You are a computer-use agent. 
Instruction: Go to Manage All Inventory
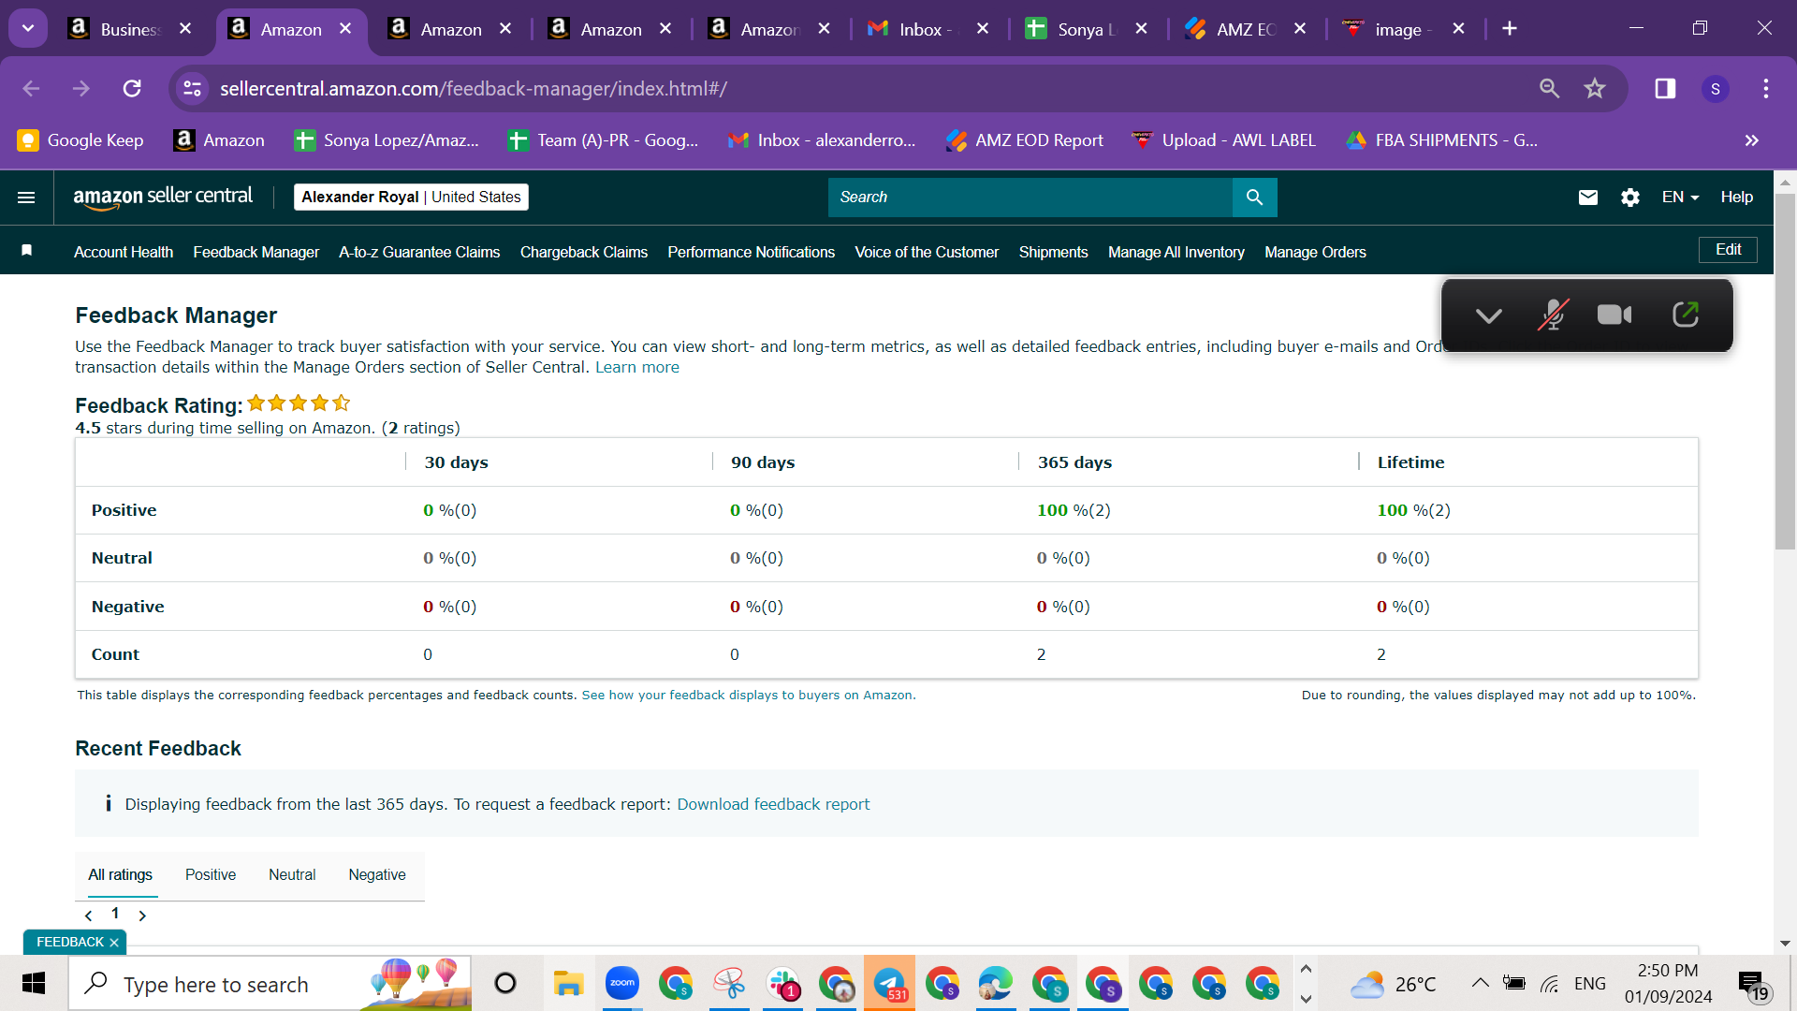(1176, 252)
